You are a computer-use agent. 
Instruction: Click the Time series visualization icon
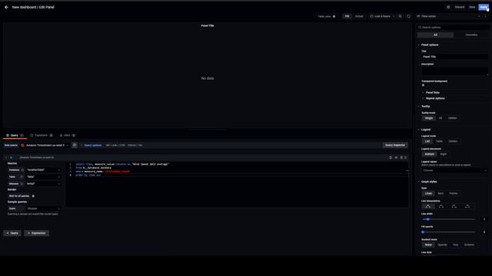click(418, 16)
